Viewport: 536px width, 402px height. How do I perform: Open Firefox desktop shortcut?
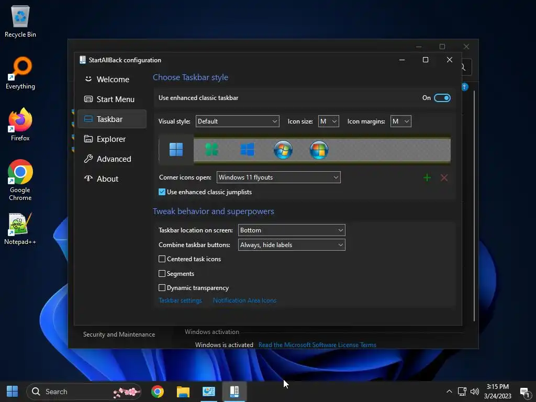[20, 125]
